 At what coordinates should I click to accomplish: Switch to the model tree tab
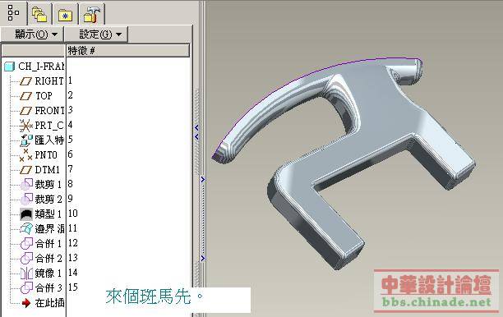pyautogui.click(x=13, y=13)
